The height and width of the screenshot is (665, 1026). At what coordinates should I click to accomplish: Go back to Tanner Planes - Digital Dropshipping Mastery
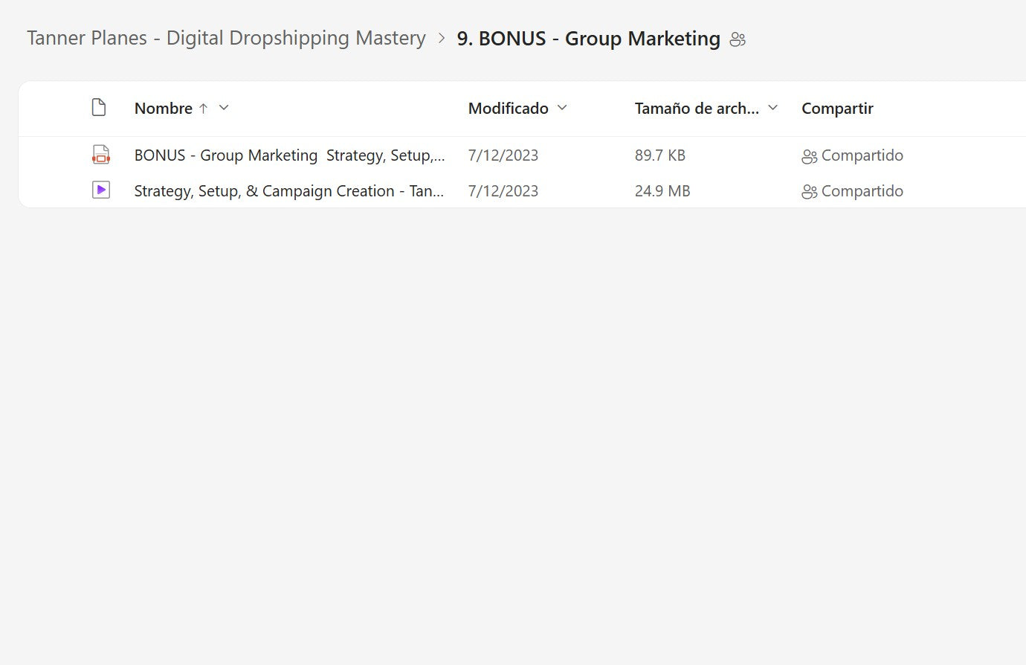(226, 38)
